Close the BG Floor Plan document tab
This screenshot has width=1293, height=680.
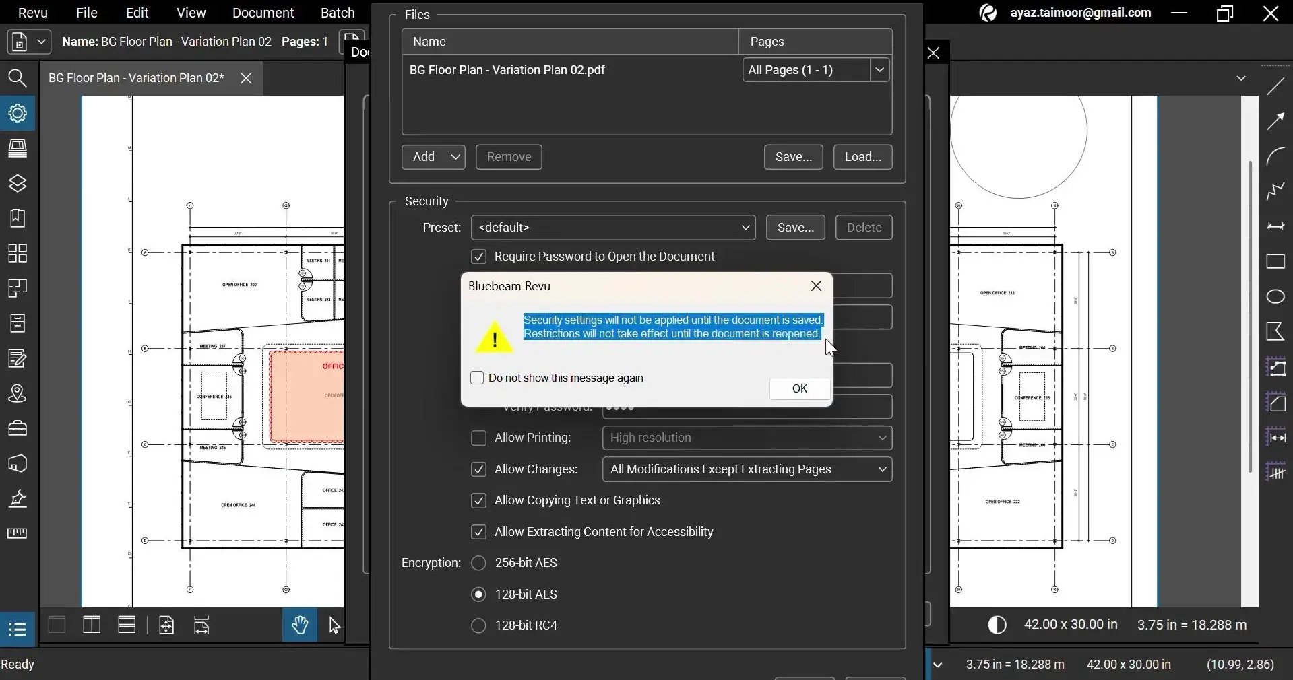[x=246, y=78]
